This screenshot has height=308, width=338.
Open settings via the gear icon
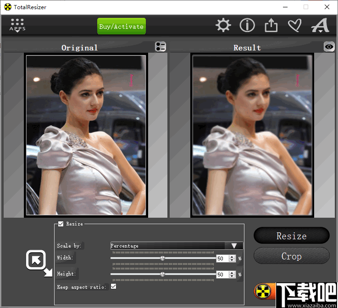click(x=223, y=25)
